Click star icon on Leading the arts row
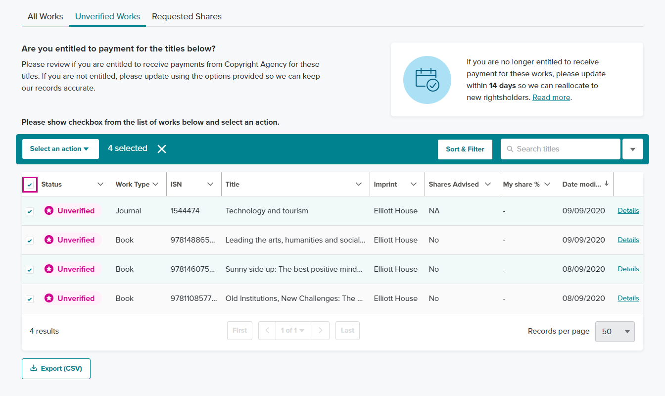This screenshot has height=396, width=665. tap(49, 240)
